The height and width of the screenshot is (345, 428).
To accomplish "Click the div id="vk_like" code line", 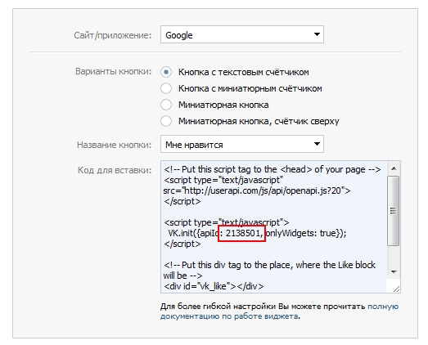I will pyautogui.click(x=214, y=286).
